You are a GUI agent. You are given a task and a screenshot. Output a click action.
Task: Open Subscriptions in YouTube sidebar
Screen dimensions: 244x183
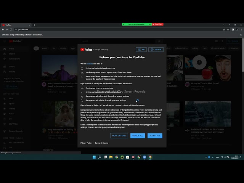[15, 59]
